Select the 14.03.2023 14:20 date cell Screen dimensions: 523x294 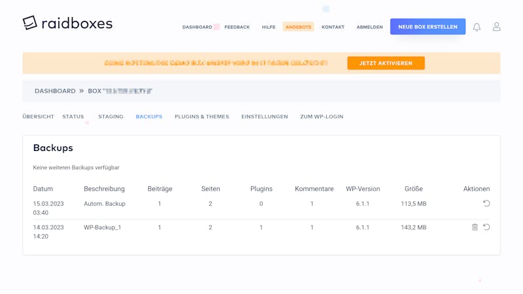tap(48, 232)
